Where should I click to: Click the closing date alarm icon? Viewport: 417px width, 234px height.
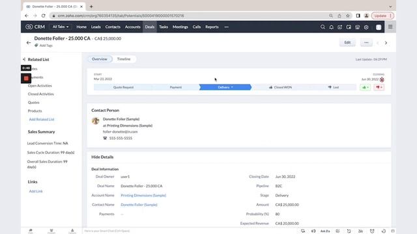click(382, 79)
